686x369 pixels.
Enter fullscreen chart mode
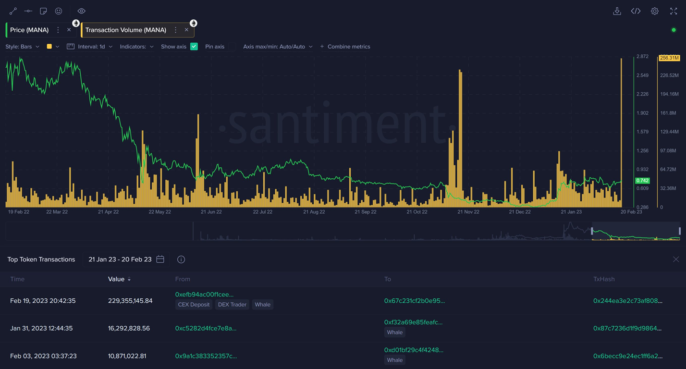[x=674, y=11]
